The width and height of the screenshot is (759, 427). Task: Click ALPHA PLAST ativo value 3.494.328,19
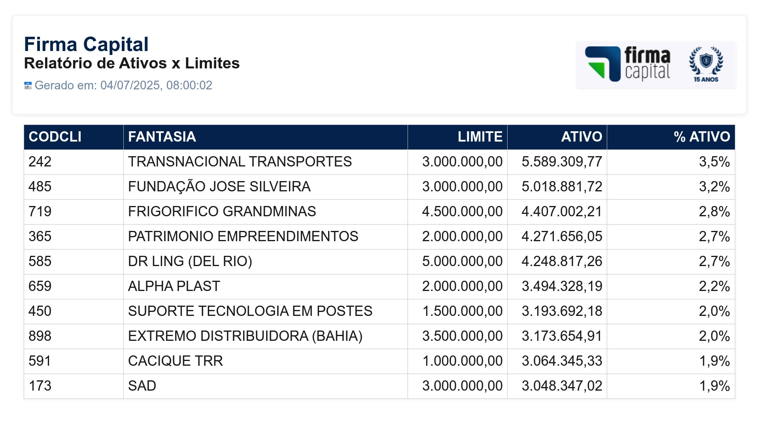coord(562,286)
